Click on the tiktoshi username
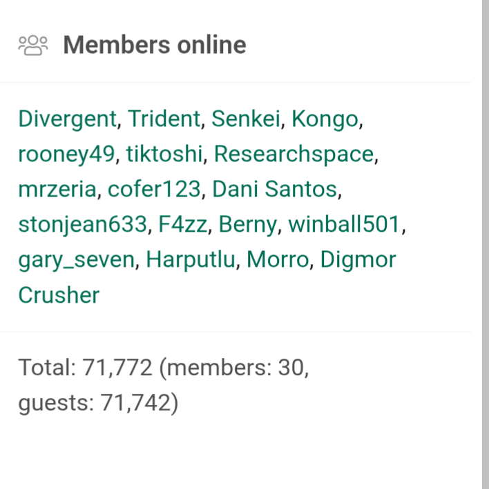Image resolution: width=489 pixels, height=489 pixels. [x=164, y=154]
